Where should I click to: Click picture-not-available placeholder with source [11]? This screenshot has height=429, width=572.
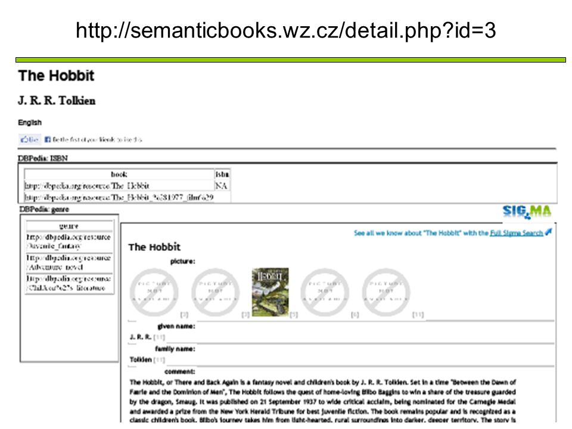point(386,293)
